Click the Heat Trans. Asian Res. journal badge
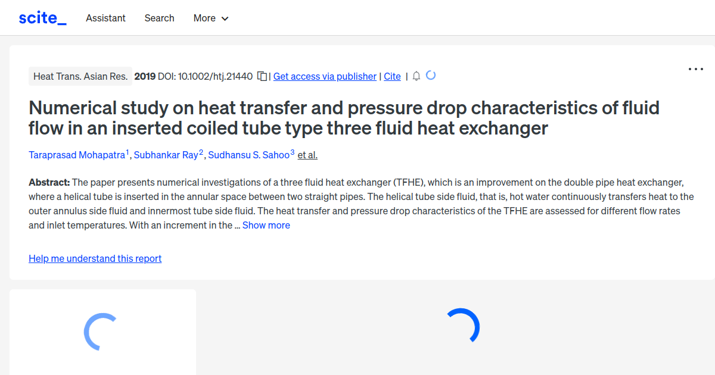 click(x=80, y=76)
